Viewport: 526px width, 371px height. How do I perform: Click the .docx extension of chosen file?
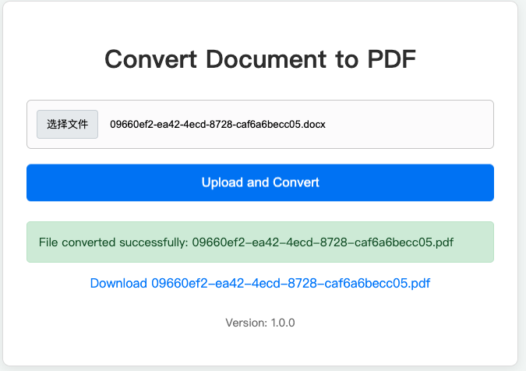[x=313, y=124]
